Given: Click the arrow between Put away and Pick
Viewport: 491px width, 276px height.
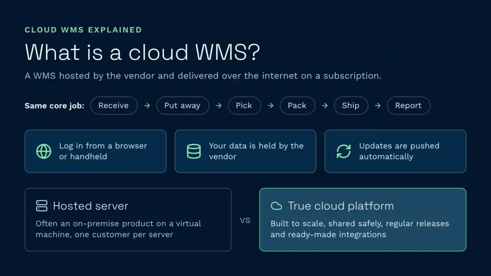Looking at the screenshot, I should [219, 106].
